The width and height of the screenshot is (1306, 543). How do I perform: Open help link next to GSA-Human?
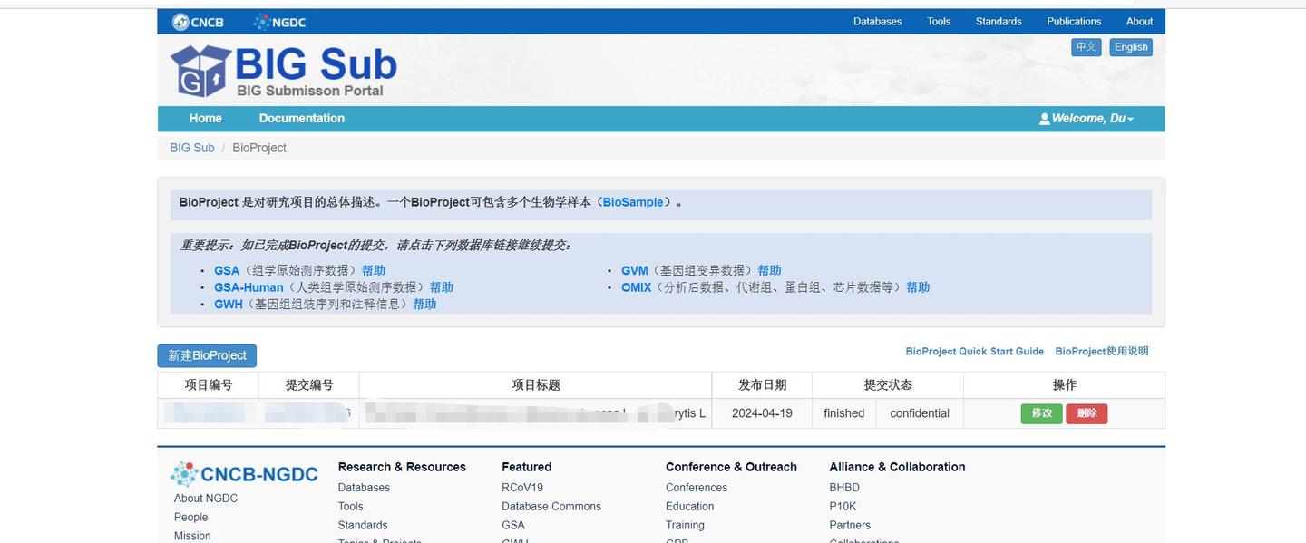442,287
